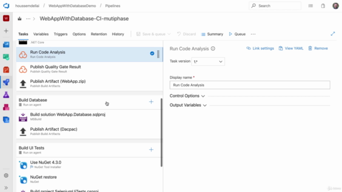This screenshot has height=192, width=342.
Task: Open breadcrumb ellipsis beside pipeline name
Action: pos(28,19)
